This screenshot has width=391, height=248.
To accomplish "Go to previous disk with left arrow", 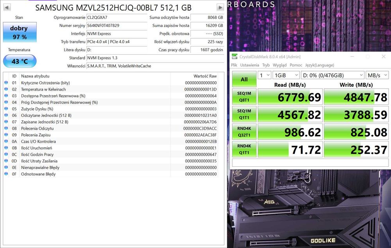I will click(x=7, y=7).
